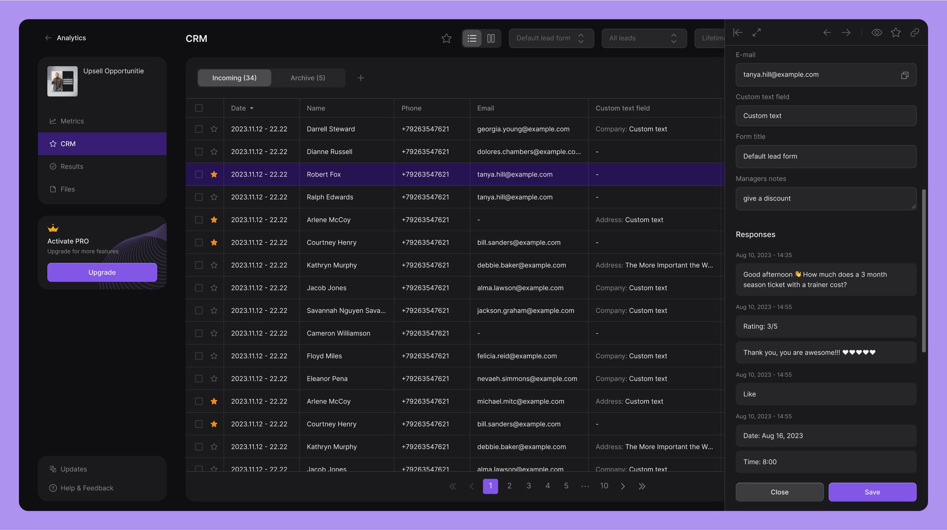947x530 pixels.
Task: Toggle the eye visibility icon in detail panel
Action: point(876,33)
